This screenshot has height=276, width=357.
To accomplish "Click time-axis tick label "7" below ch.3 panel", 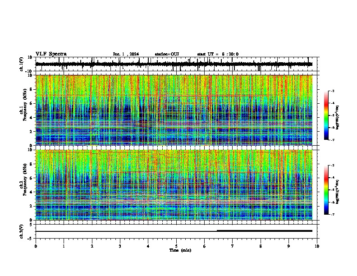I will pos(233,246).
